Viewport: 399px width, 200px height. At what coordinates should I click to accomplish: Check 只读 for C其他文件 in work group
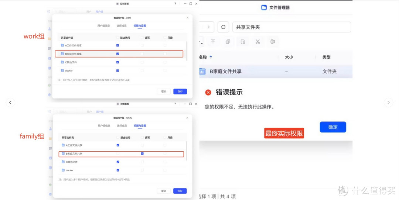tap(165, 62)
